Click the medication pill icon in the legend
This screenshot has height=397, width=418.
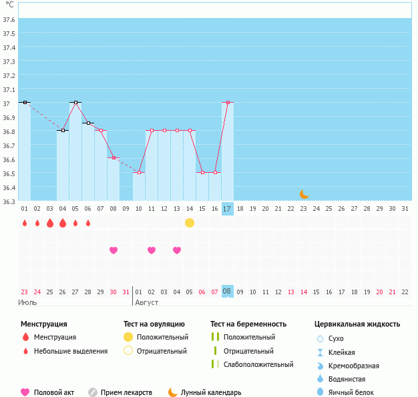(93, 392)
